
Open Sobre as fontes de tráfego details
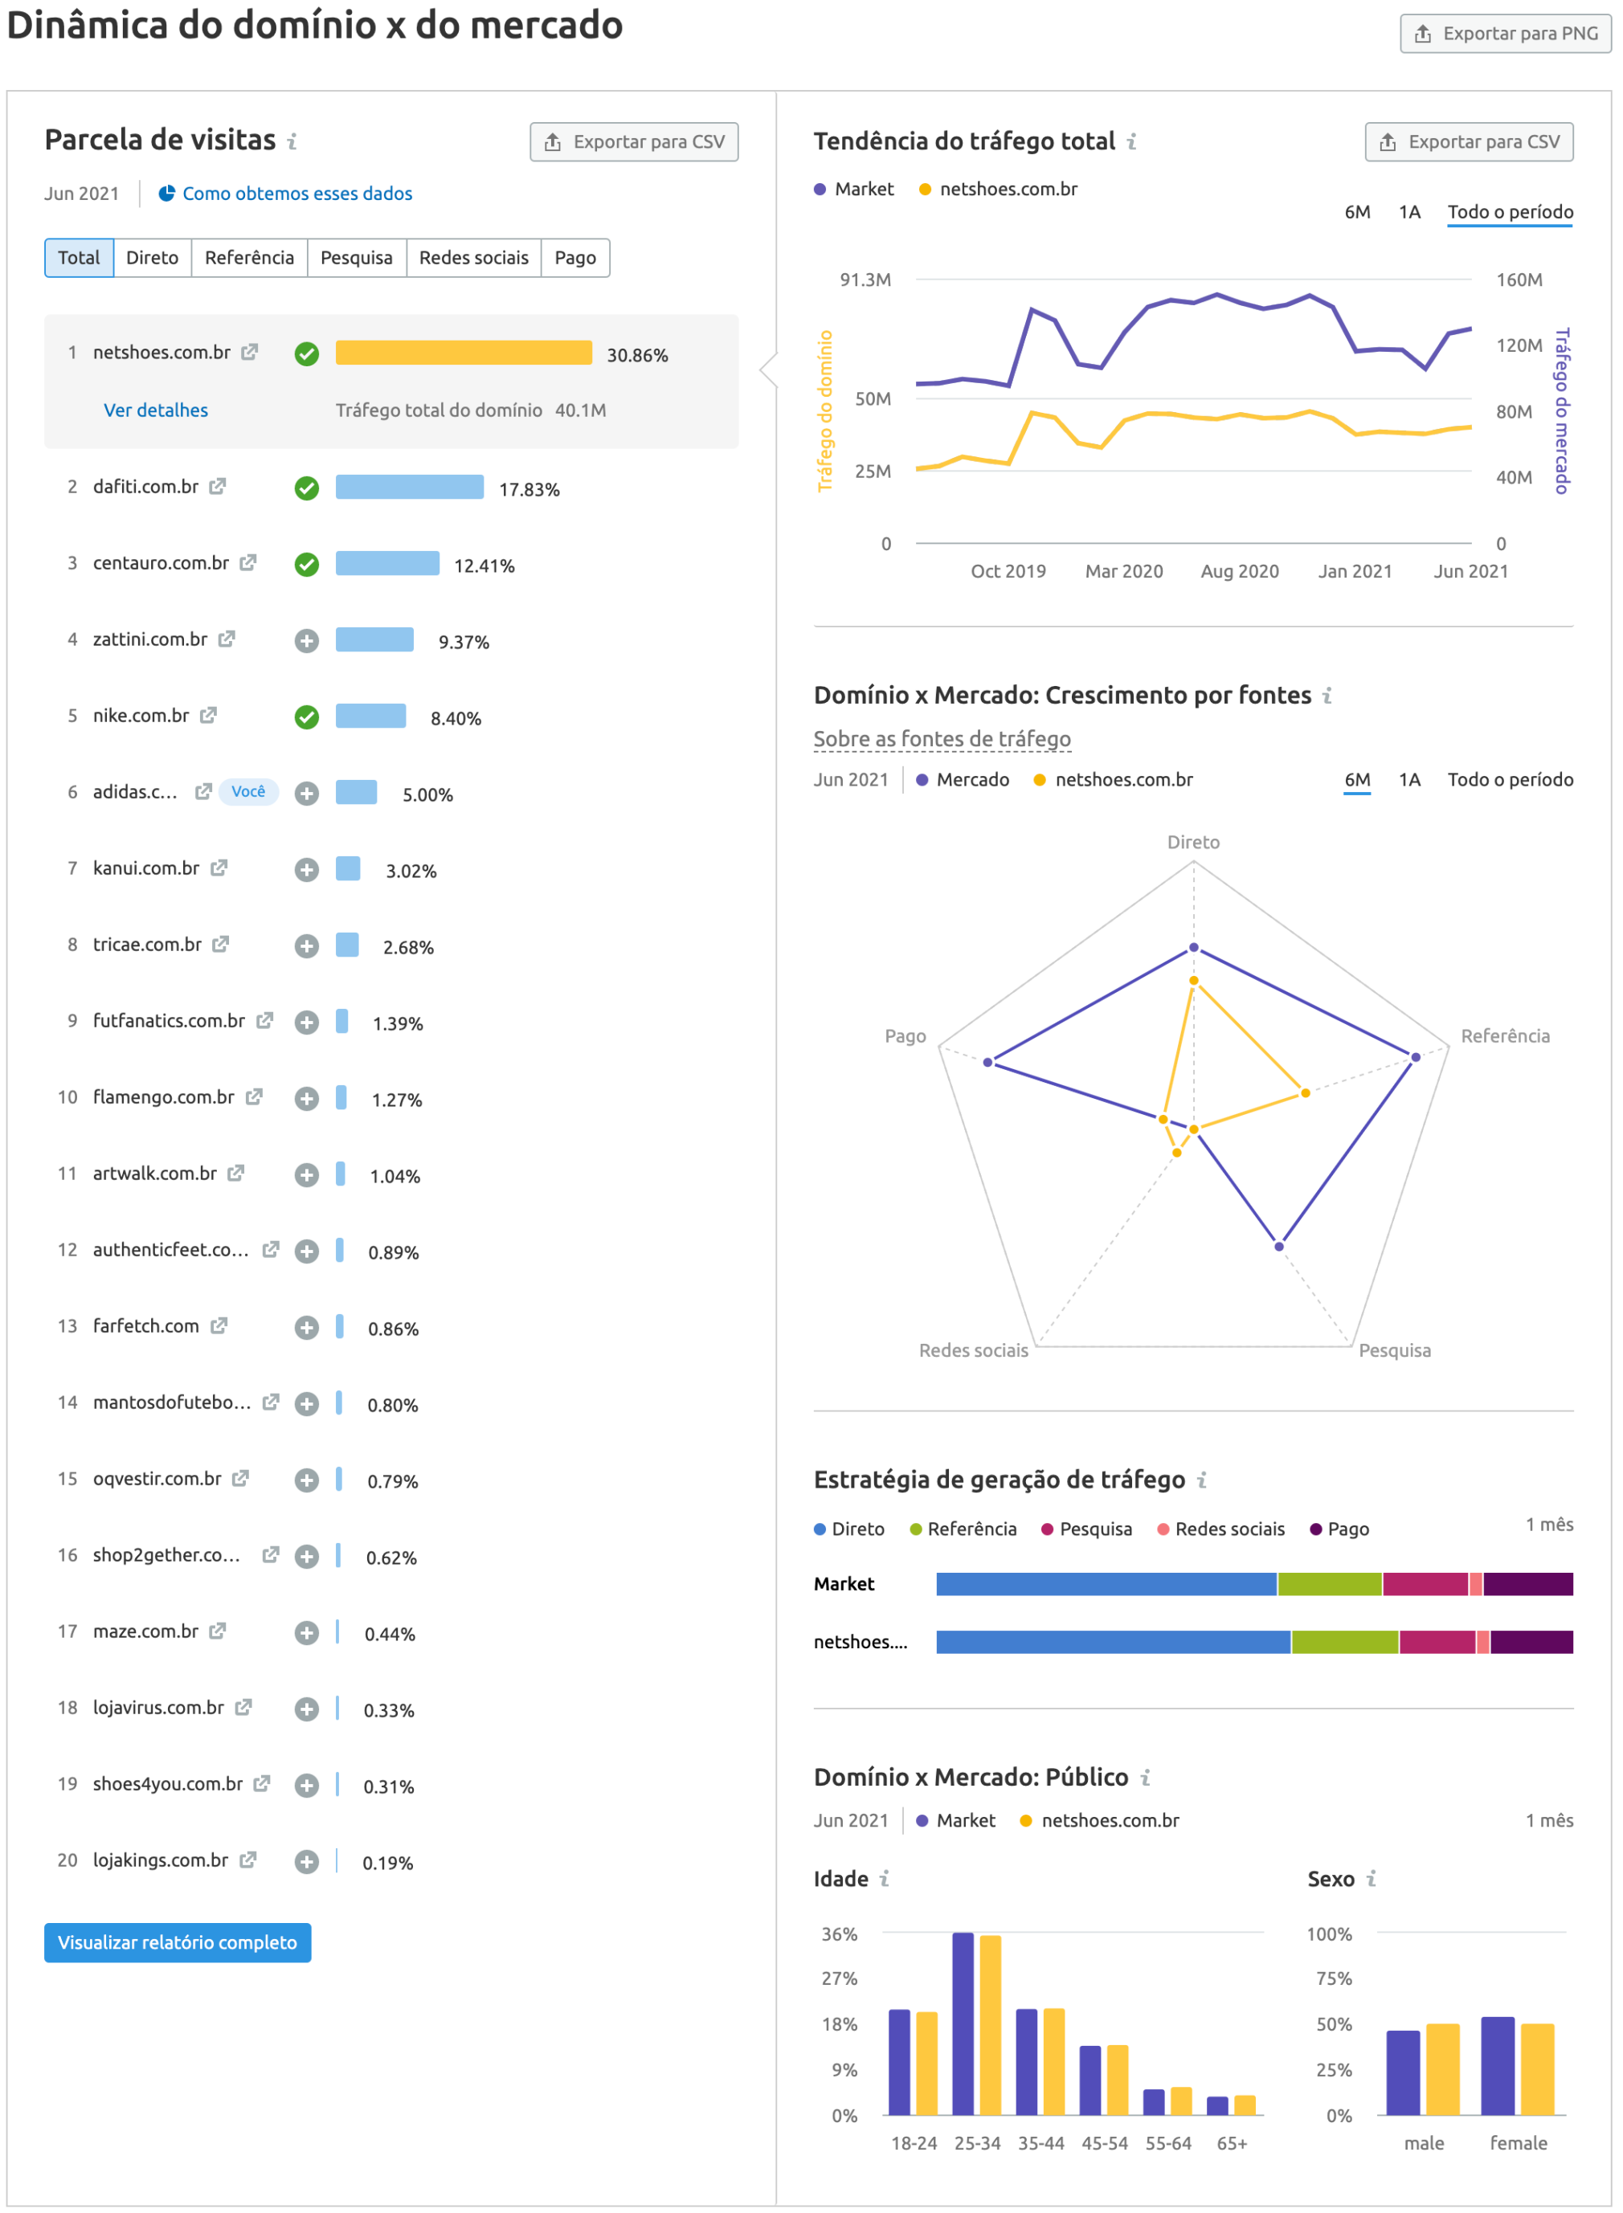pos(942,739)
